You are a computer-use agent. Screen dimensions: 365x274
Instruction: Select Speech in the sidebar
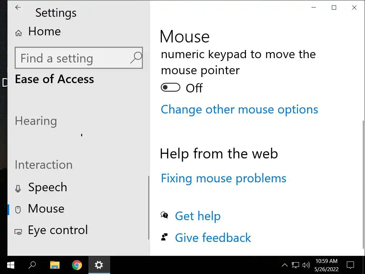point(47,187)
